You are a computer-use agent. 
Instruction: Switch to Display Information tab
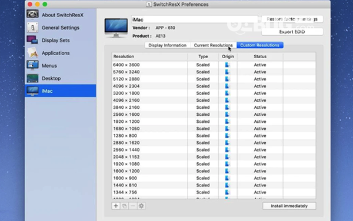(x=168, y=45)
